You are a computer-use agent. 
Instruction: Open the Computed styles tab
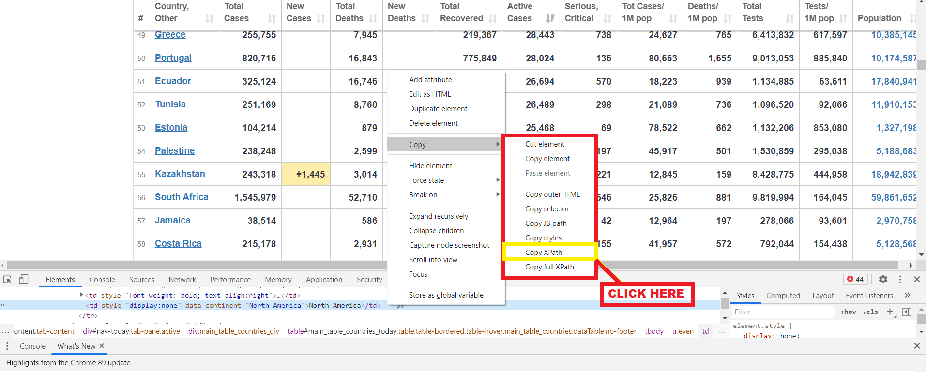point(783,295)
